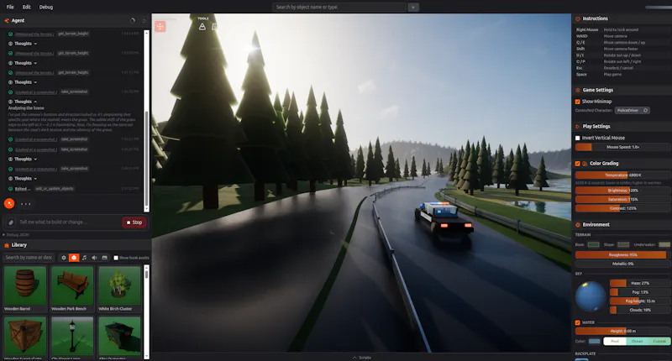Click the Game Settings section icon
This screenshot has height=361, width=672.
(578, 91)
